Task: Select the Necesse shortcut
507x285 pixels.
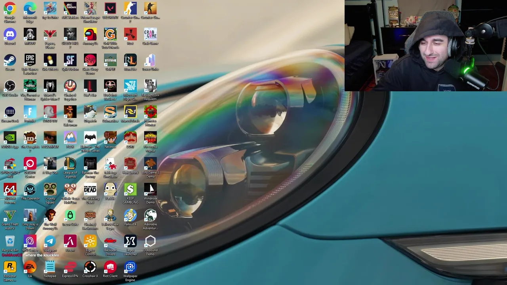Action: (110, 138)
